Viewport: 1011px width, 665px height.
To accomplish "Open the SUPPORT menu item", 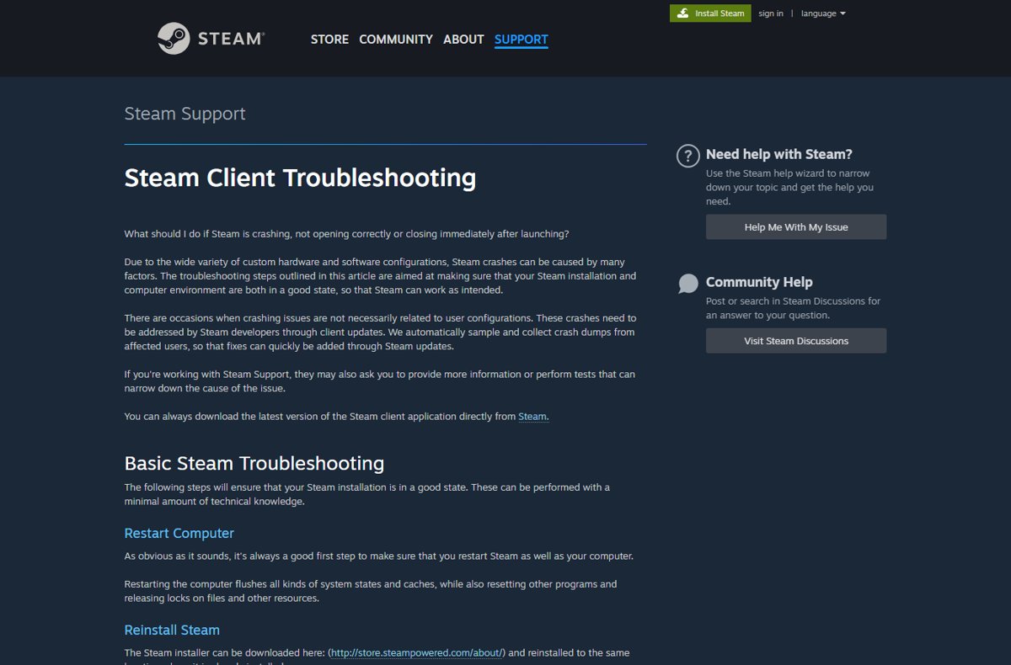I will pyautogui.click(x=522, y=40).
